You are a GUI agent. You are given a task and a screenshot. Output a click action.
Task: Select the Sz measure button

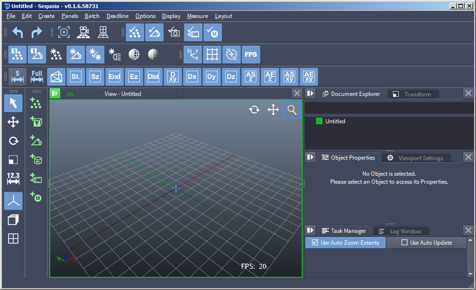[x=95, y=77]
